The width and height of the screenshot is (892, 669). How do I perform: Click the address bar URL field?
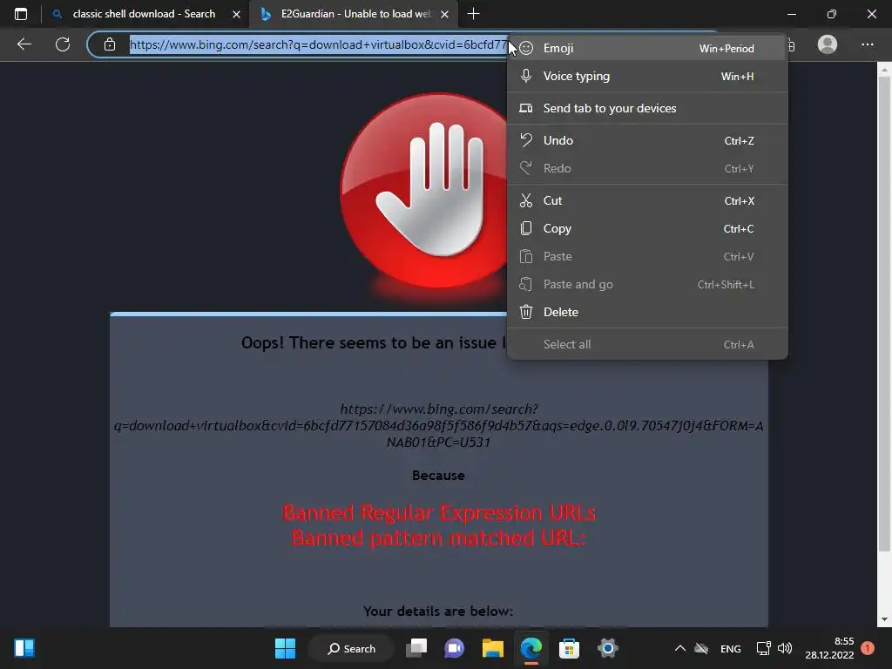coord(317,44)
